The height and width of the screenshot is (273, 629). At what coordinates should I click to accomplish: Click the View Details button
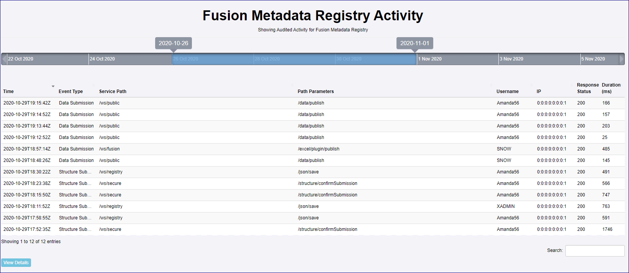point(16,263)
